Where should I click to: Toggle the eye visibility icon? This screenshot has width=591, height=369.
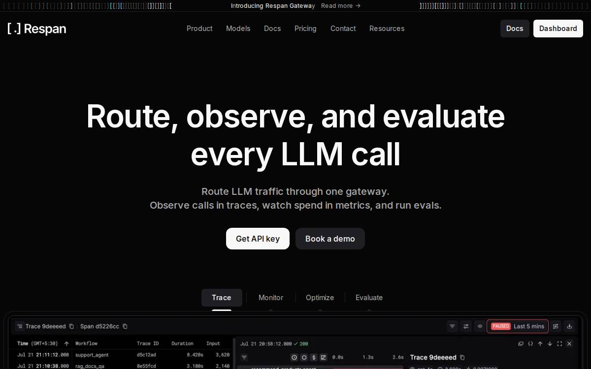pyautogui.click(x=480, y=326)
